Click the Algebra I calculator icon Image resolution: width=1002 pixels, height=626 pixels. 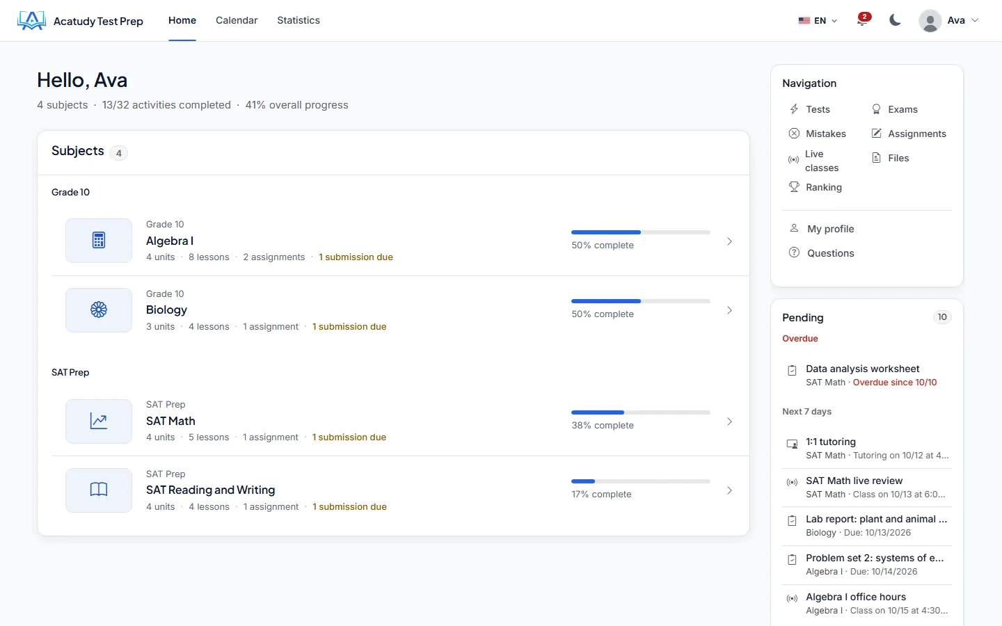tap(99, 241)
